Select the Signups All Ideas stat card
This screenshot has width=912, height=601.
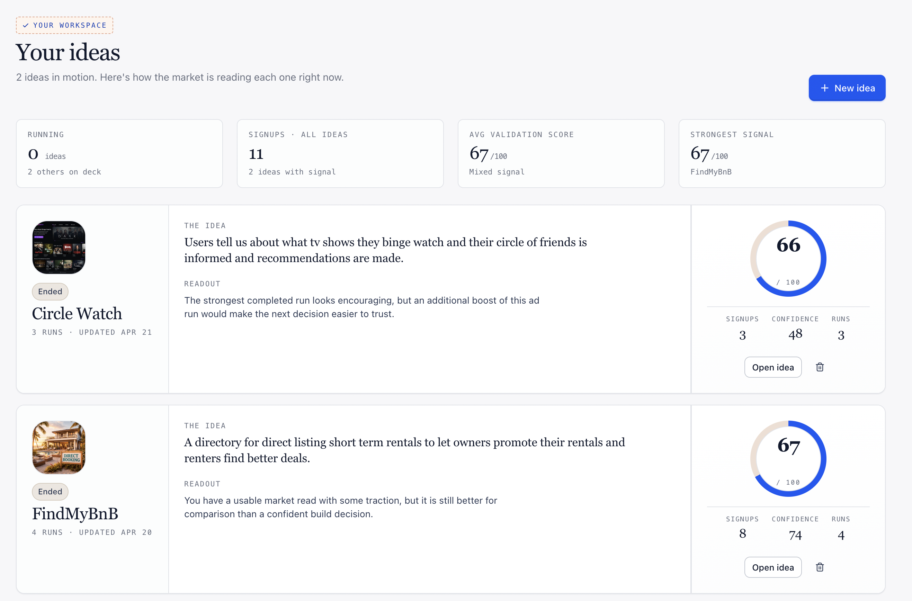[x=340, y=153]
